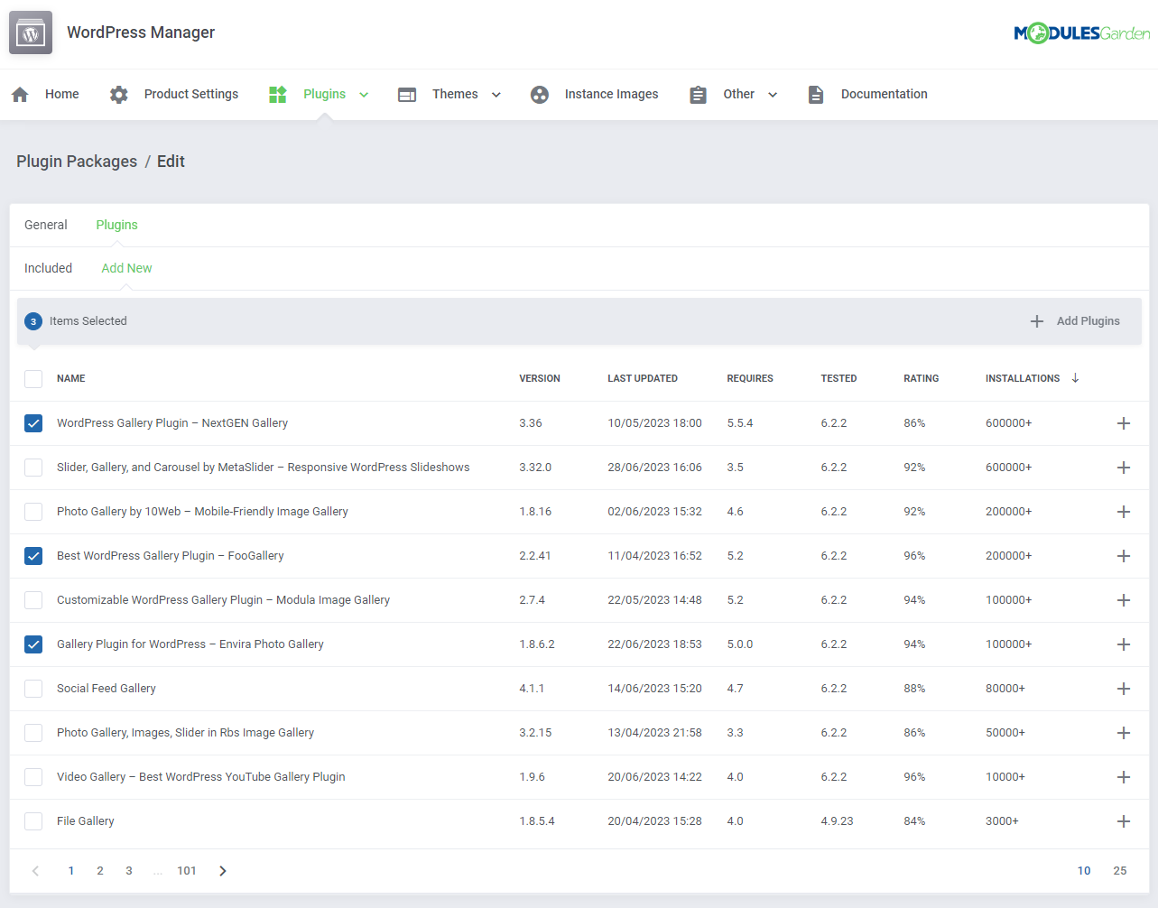
Task: Add Photo Gallery by 10Web plus icon
Action: pos(1124,512)
